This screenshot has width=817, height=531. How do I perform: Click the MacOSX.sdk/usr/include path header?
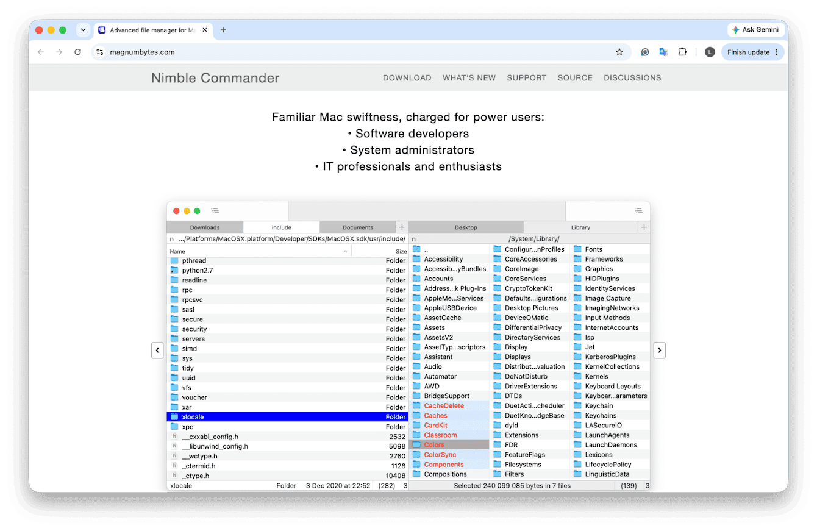click(x=292, y=239)
